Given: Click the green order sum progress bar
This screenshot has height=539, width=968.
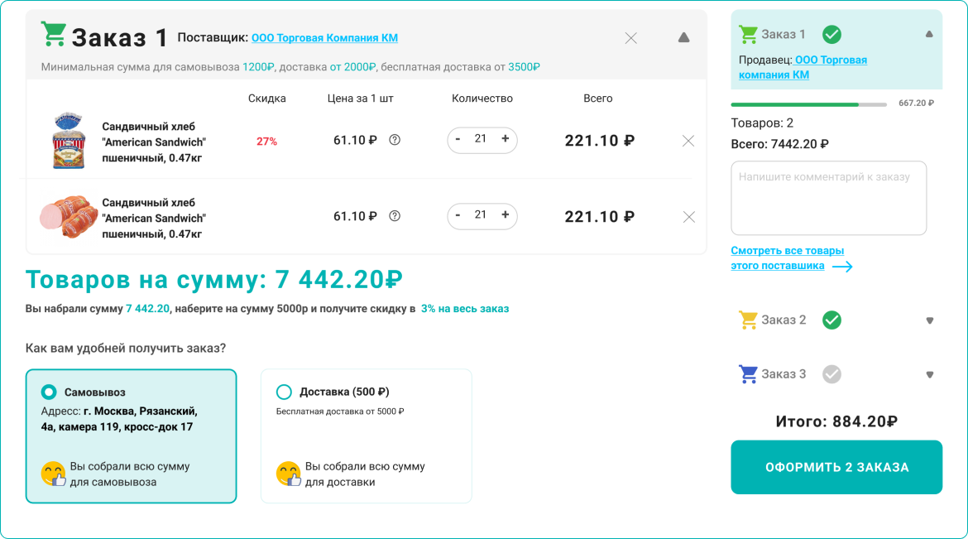Looking at the screenshot, I should [794, 104].
